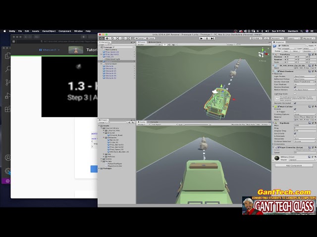Click Source Control icon in VS Code sidebar
The height and width of the screenshot is (237, 317).
click(x=8, y=82)
